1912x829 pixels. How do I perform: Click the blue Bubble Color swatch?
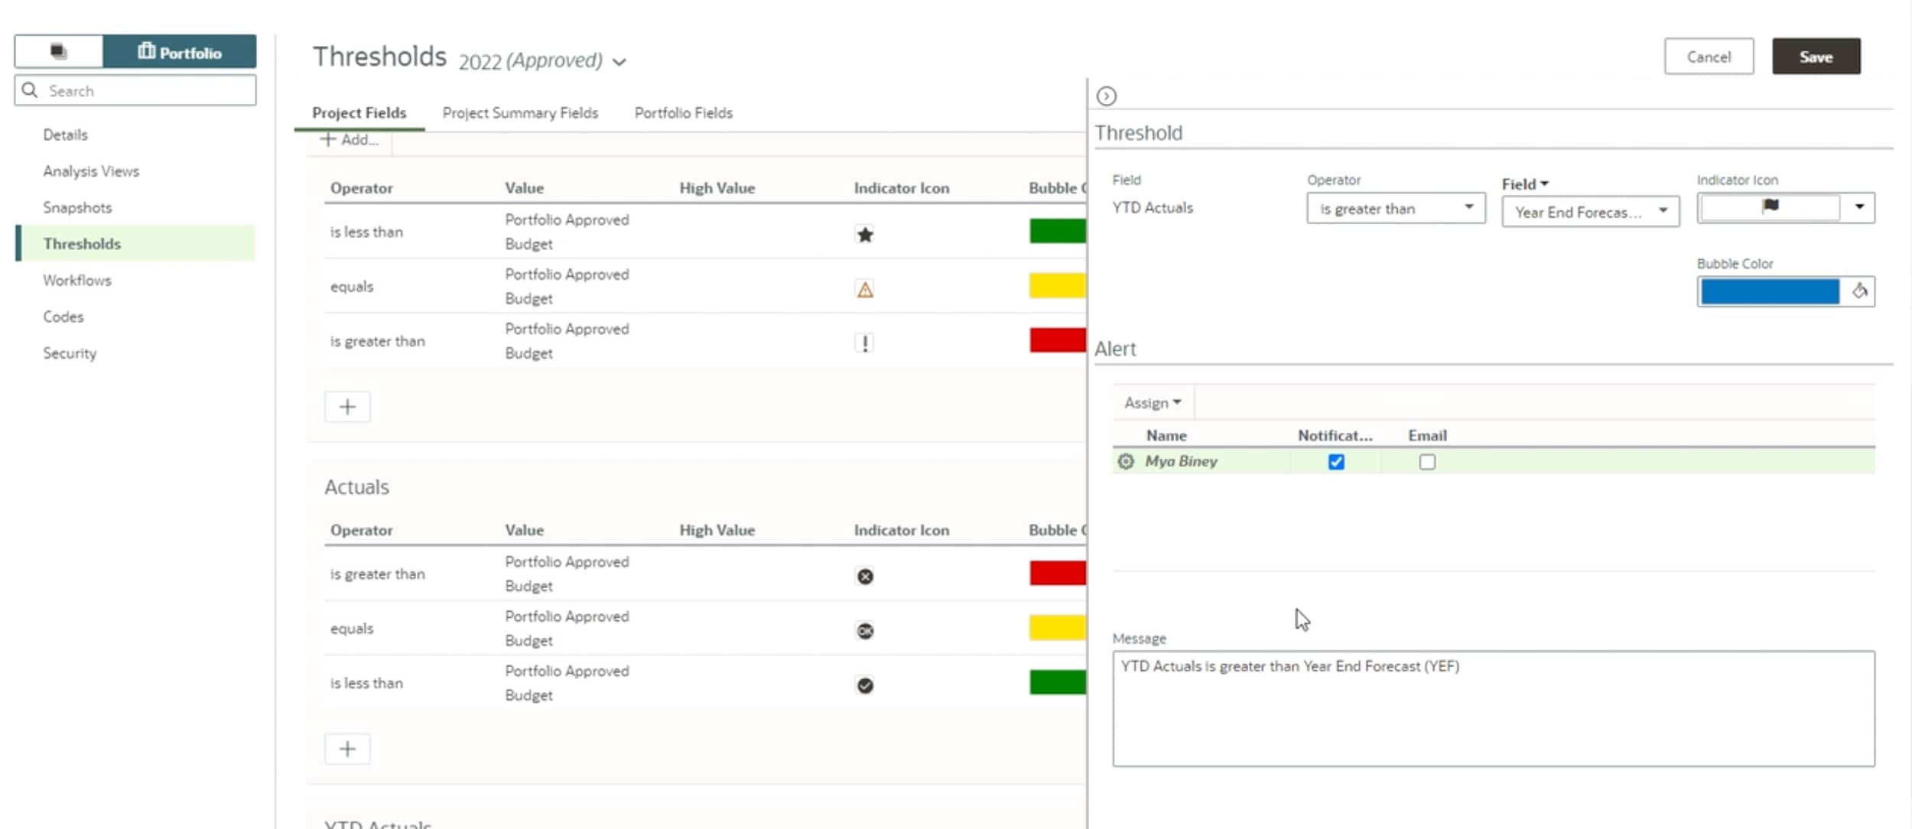click(x=1769, y=291)
